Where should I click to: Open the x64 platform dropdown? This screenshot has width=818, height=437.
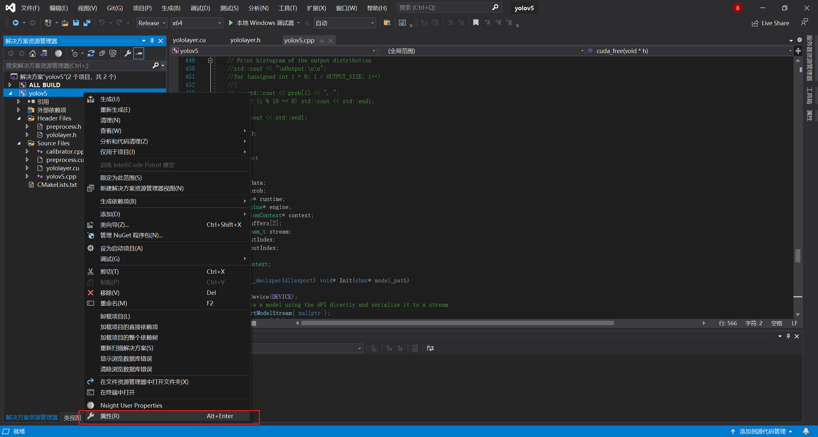(196, 23)
